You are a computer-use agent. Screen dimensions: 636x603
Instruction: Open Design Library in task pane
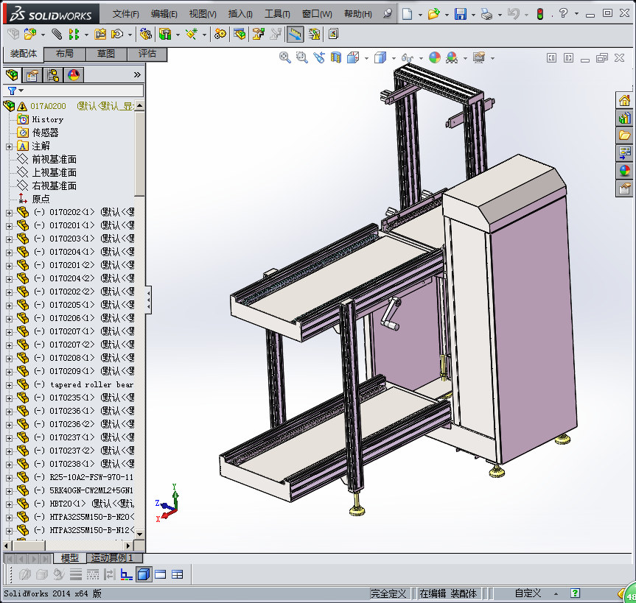point(624,118)
